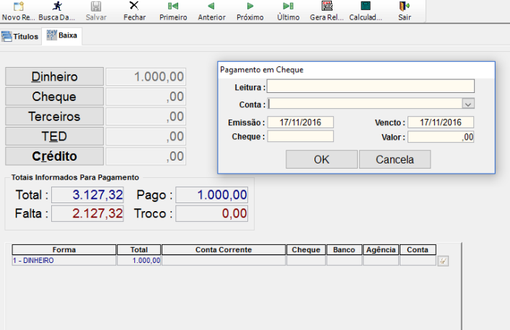Go to the Próximo record
The height and width of the screenshot is (330, 510).
tap(250, 6)
